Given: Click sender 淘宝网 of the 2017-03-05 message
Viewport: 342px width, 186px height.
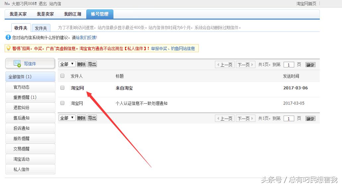Looking at the screenshot, I should click(77, 103).
